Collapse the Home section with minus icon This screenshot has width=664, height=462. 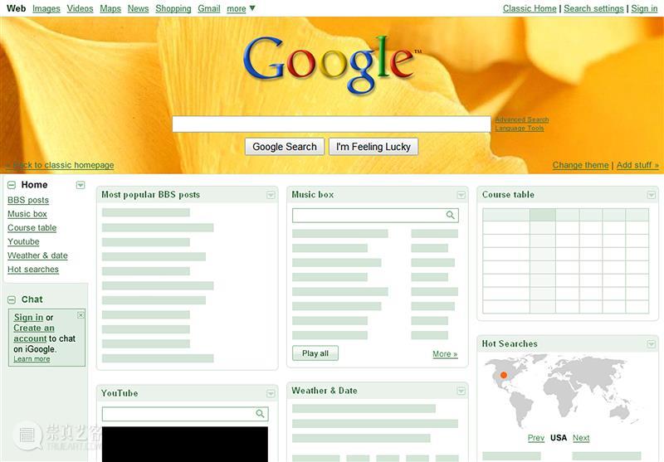(x=12, y=185)
